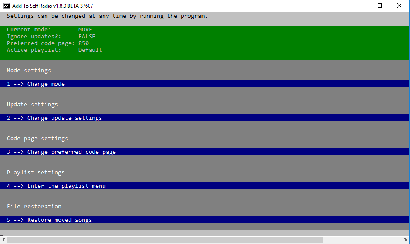Select option 5 Restore moved songs
This screenshot has height=244, width=410.
49,220
